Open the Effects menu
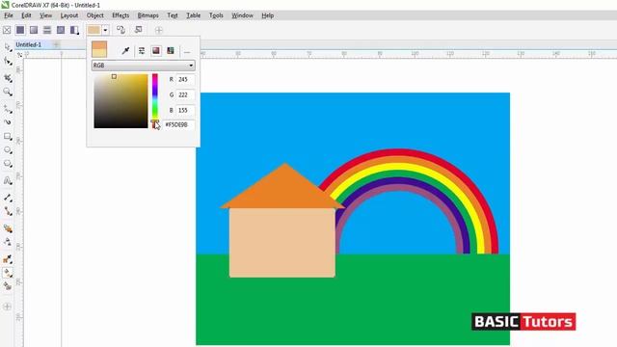Viewport: 617px width, 347px height. (121, 15)
